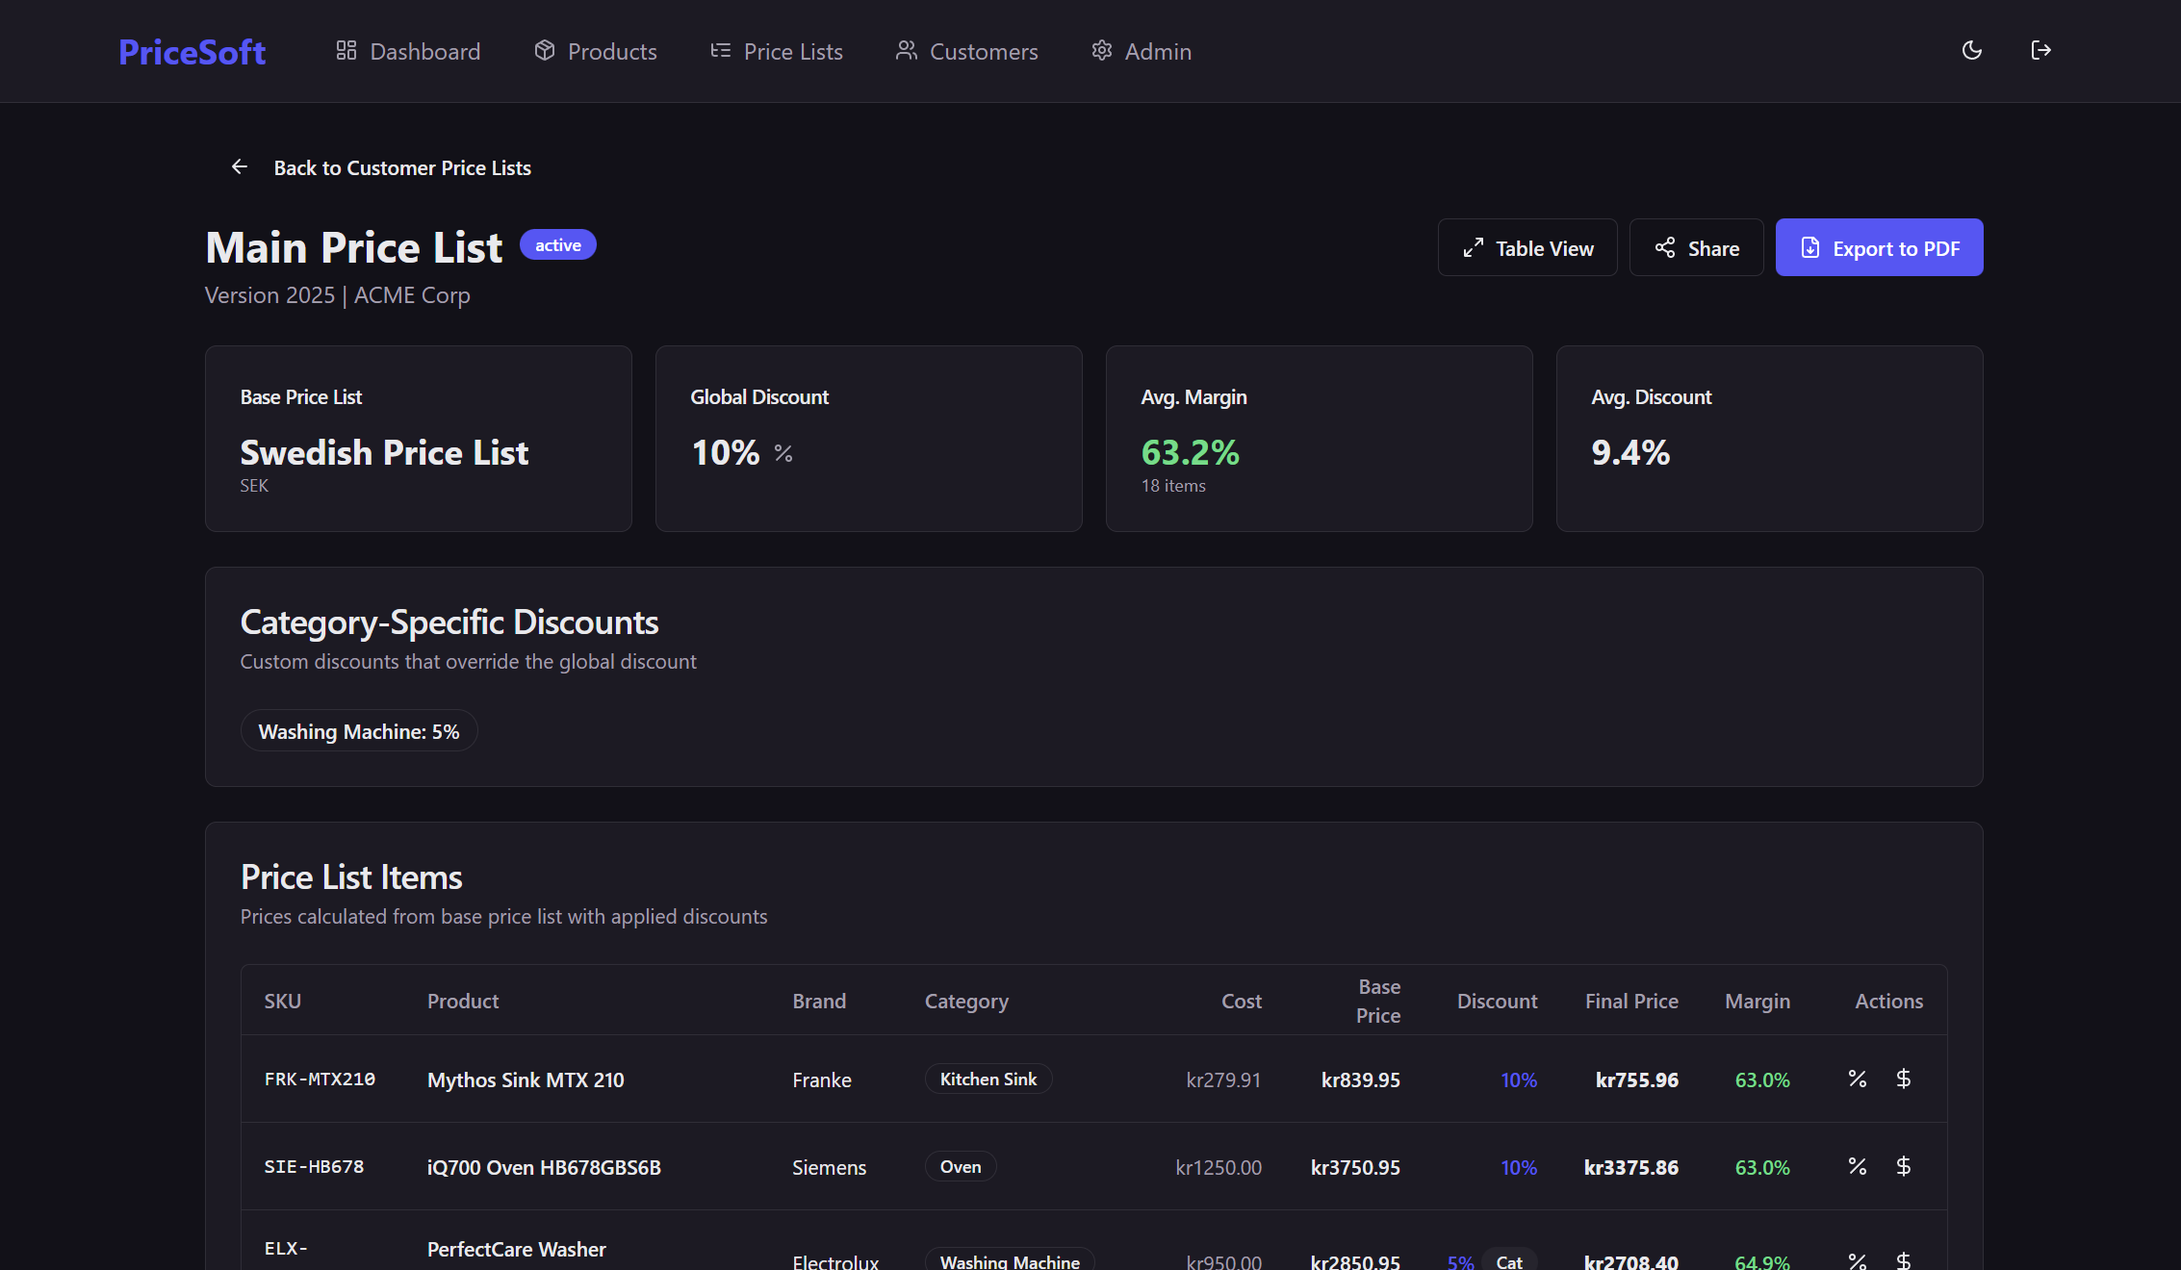2181x1270 pixels.
Task: Toggle dark mode moon icon
Action: (x=1971, y=51)
